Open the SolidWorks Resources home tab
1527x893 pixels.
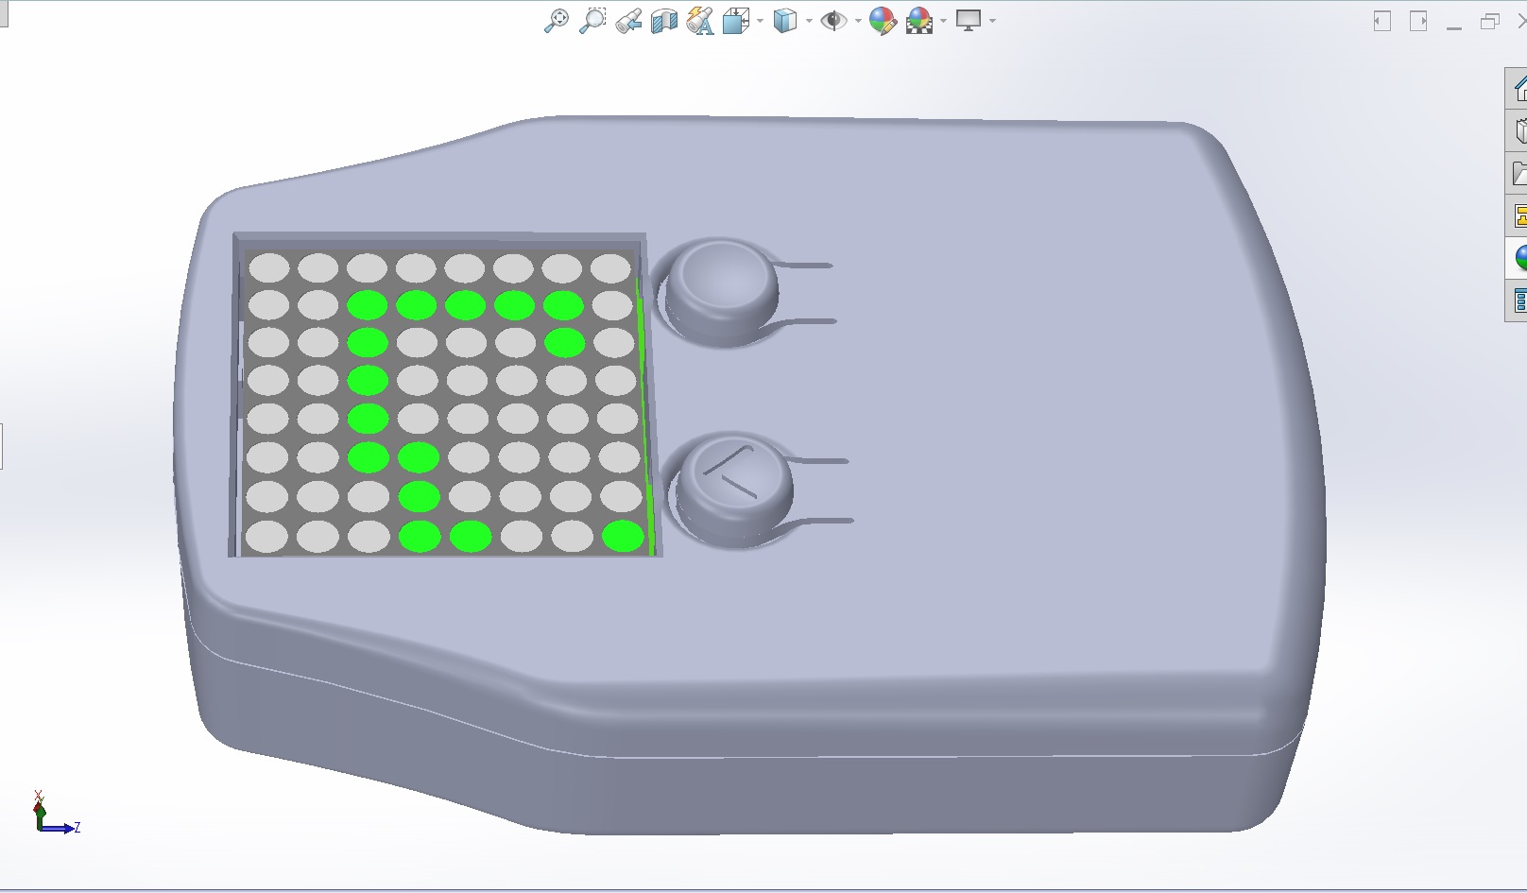(1518, 89)
